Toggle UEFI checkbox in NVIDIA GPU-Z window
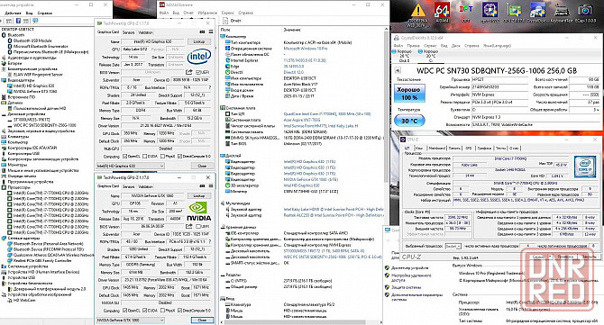 197,227
